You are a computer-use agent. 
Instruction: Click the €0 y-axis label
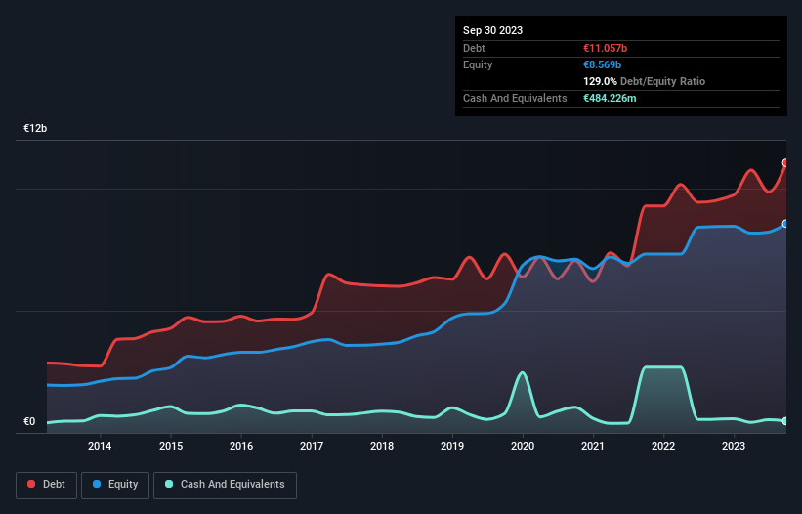coord(29,421)
